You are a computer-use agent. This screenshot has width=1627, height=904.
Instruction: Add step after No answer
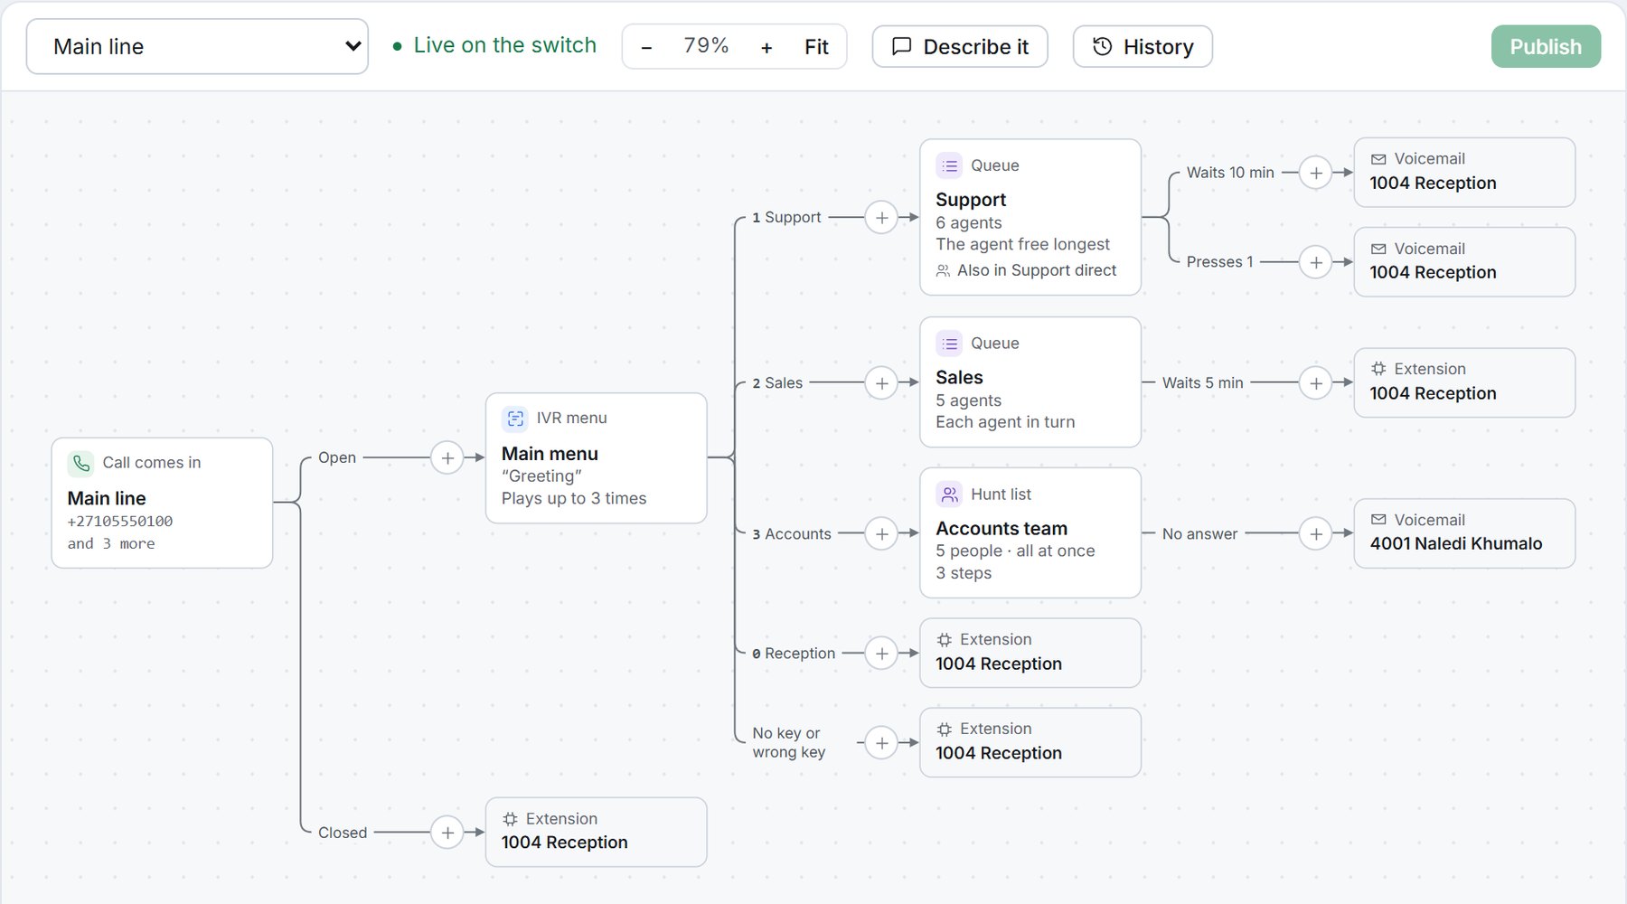[1316, 533]
